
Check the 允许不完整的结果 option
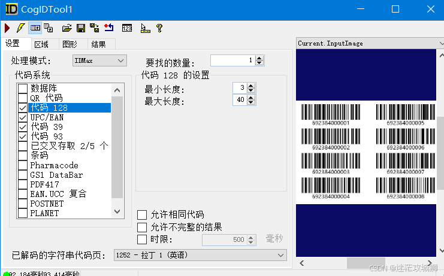pos(142,227)
